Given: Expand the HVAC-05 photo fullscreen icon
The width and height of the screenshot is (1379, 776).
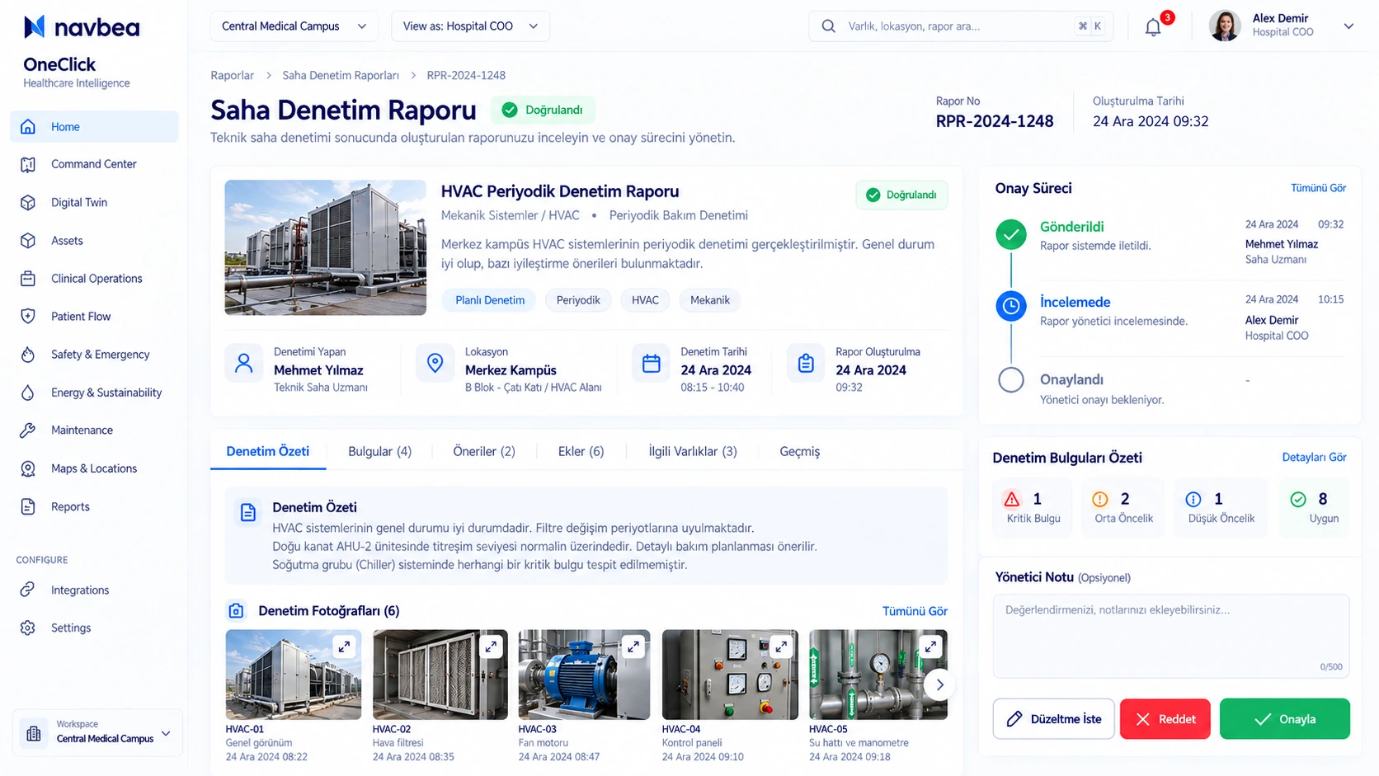Looking at the screenshot, I should point(931,647).
